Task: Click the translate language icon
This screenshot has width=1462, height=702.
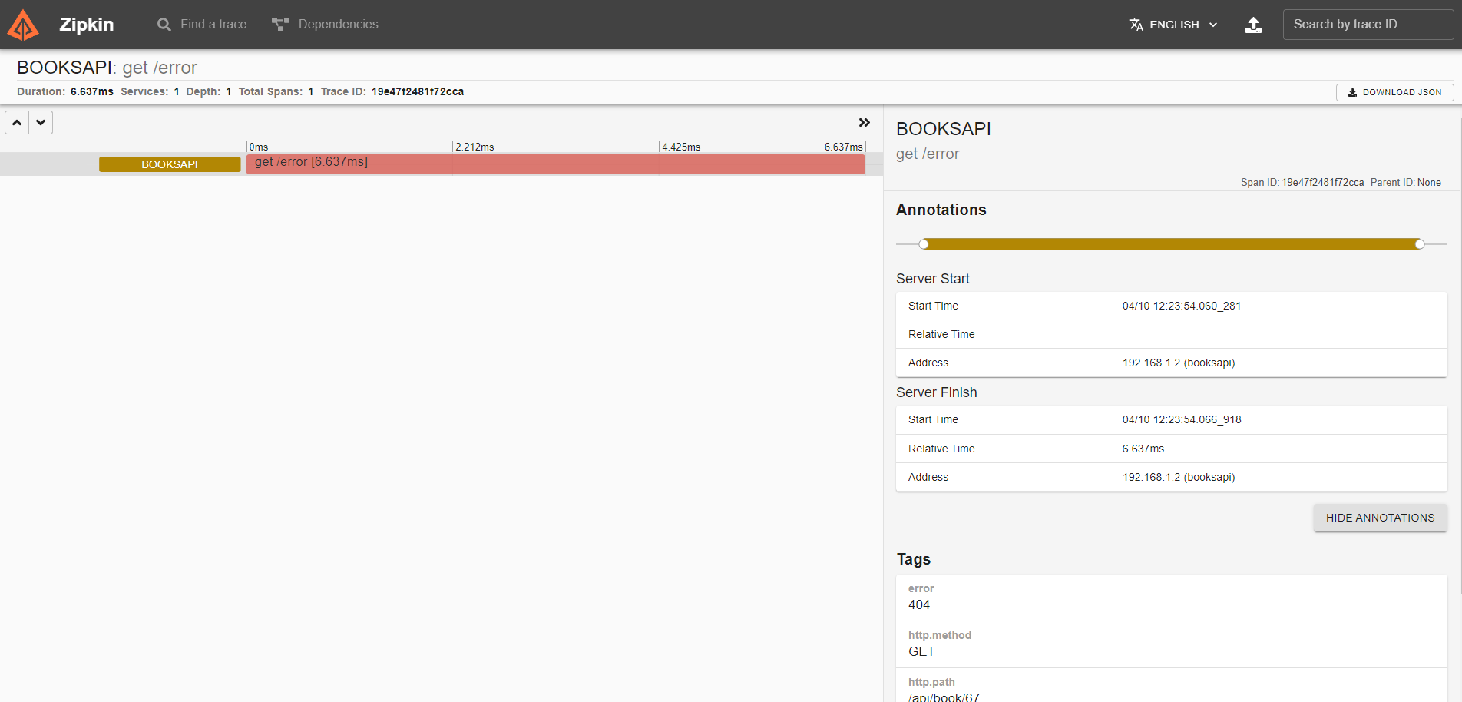Action: tap(1136, 25)
